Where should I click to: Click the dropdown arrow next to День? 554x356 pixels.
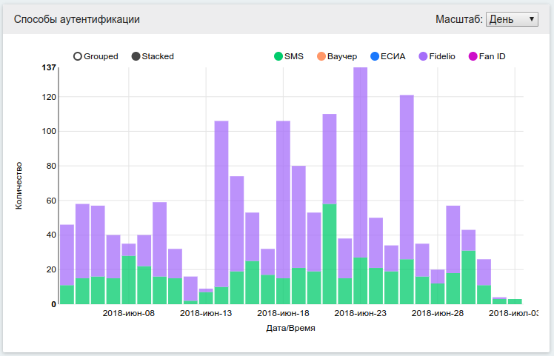531,19
